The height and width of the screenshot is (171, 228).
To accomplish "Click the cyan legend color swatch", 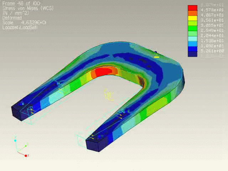I will click(x=192, y=39).
